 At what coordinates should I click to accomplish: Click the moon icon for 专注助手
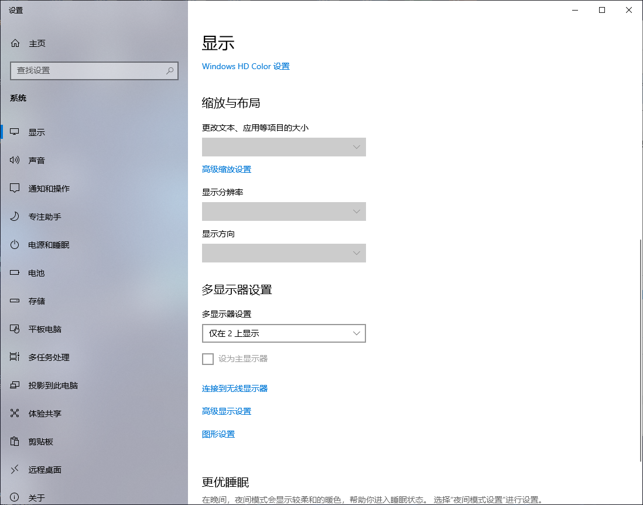point(15,216)
